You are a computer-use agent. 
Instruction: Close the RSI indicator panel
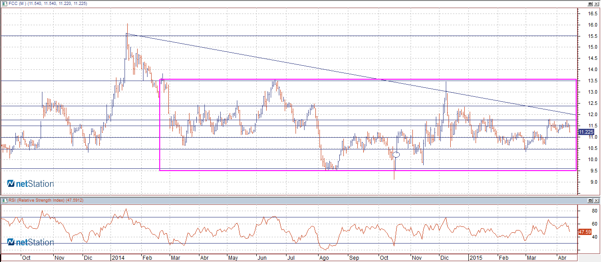coord(596,200)
